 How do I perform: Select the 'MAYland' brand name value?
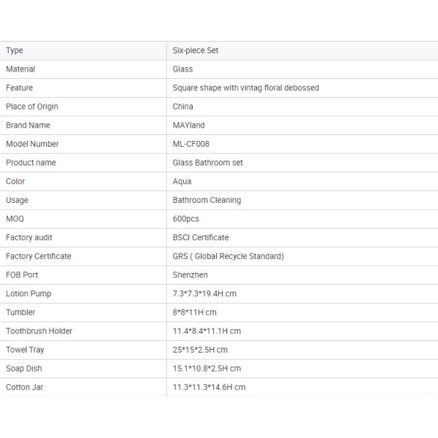tap(189, 126)
